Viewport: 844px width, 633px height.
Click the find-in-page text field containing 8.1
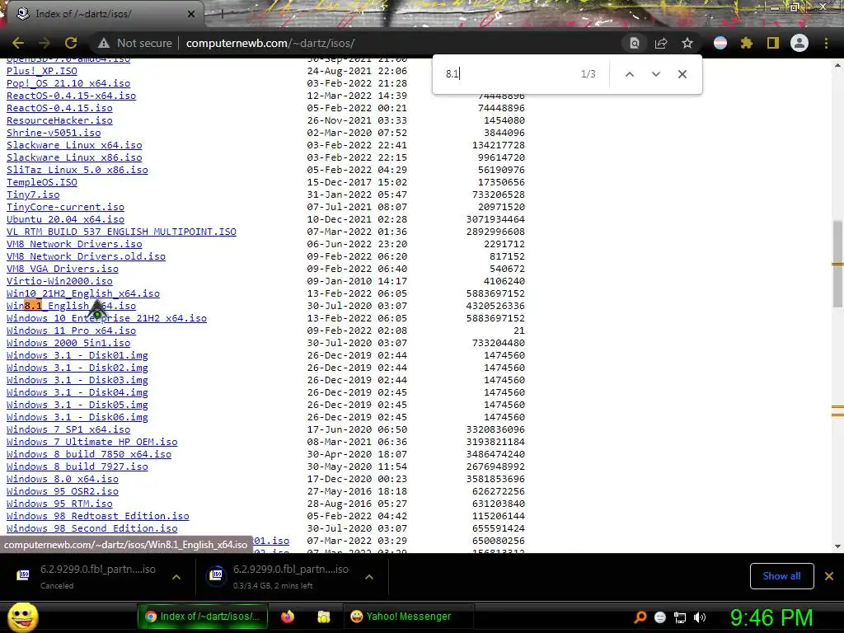coord(506,73)
